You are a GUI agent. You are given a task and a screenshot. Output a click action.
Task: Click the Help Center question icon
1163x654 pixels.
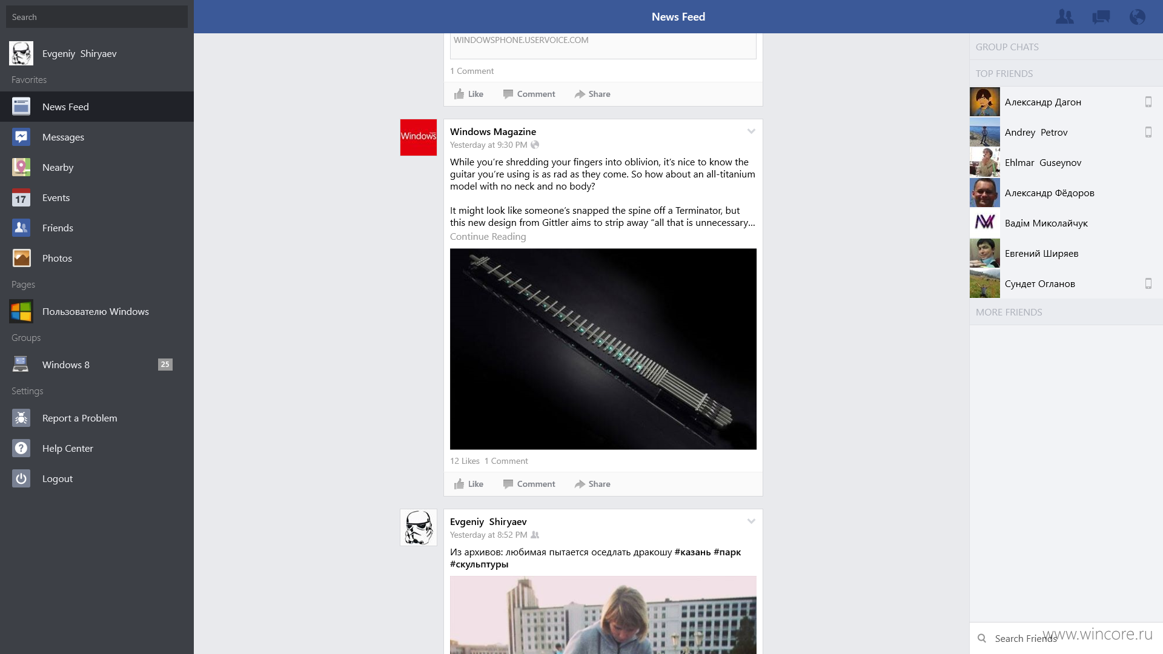point(21,448)
